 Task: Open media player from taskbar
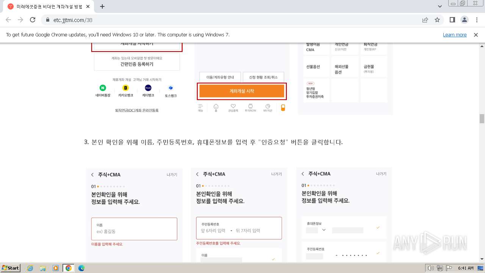point(56,268)
